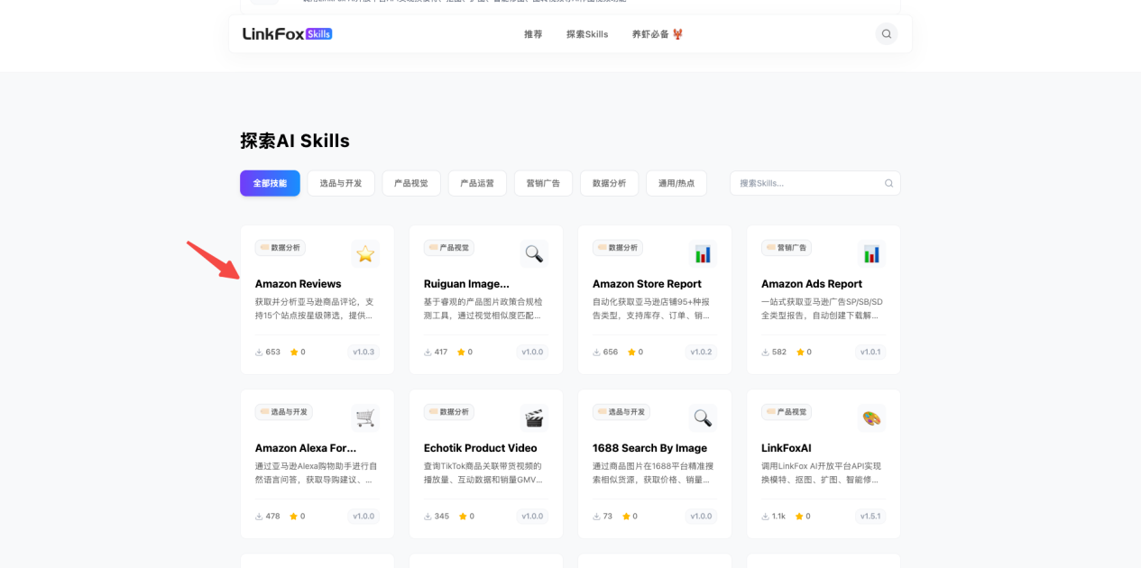This screenshot has width=1141, height=568.
Task: Open the LinkFoxAI skill title
Action: [786, 448]
